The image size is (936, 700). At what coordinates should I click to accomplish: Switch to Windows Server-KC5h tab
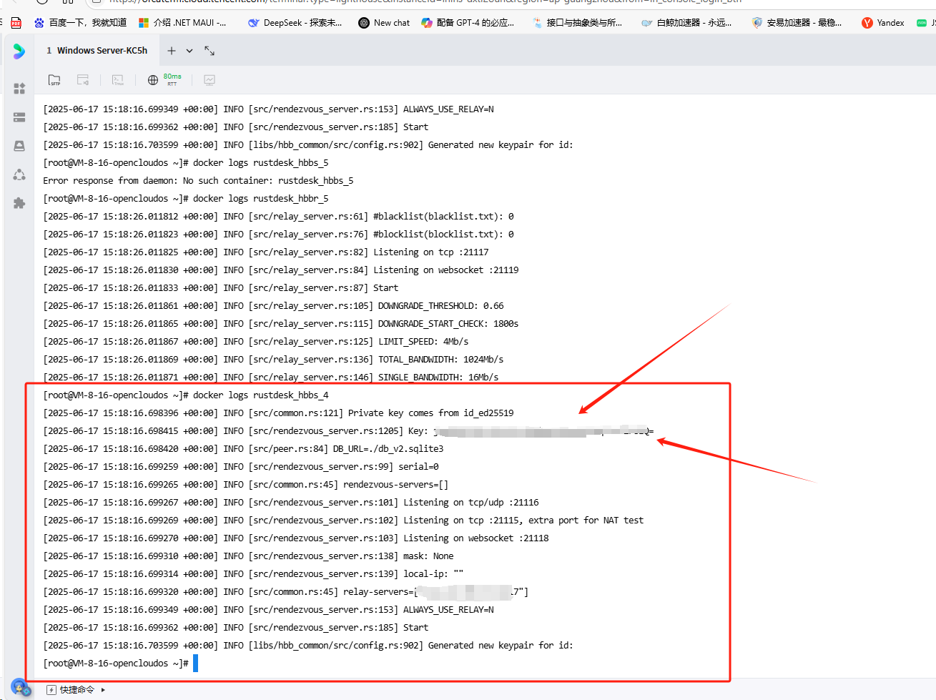click(97, 51)
